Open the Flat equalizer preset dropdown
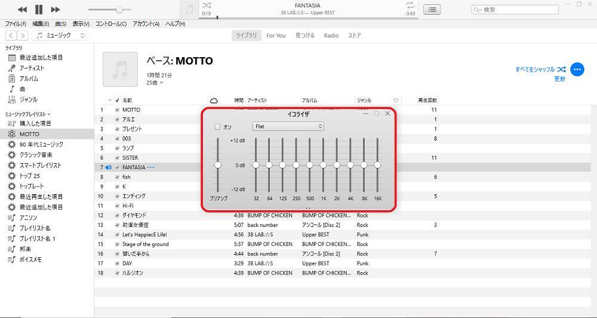This screenshot has height=318, width=597. [288, 126]
